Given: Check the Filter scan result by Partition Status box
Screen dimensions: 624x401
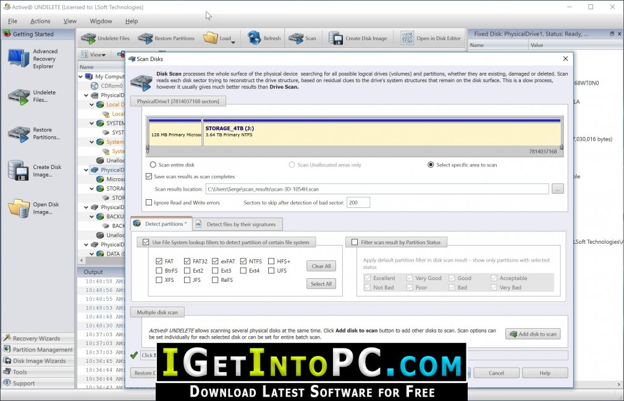Looking at the screenshot, I should tap(355, 242).
